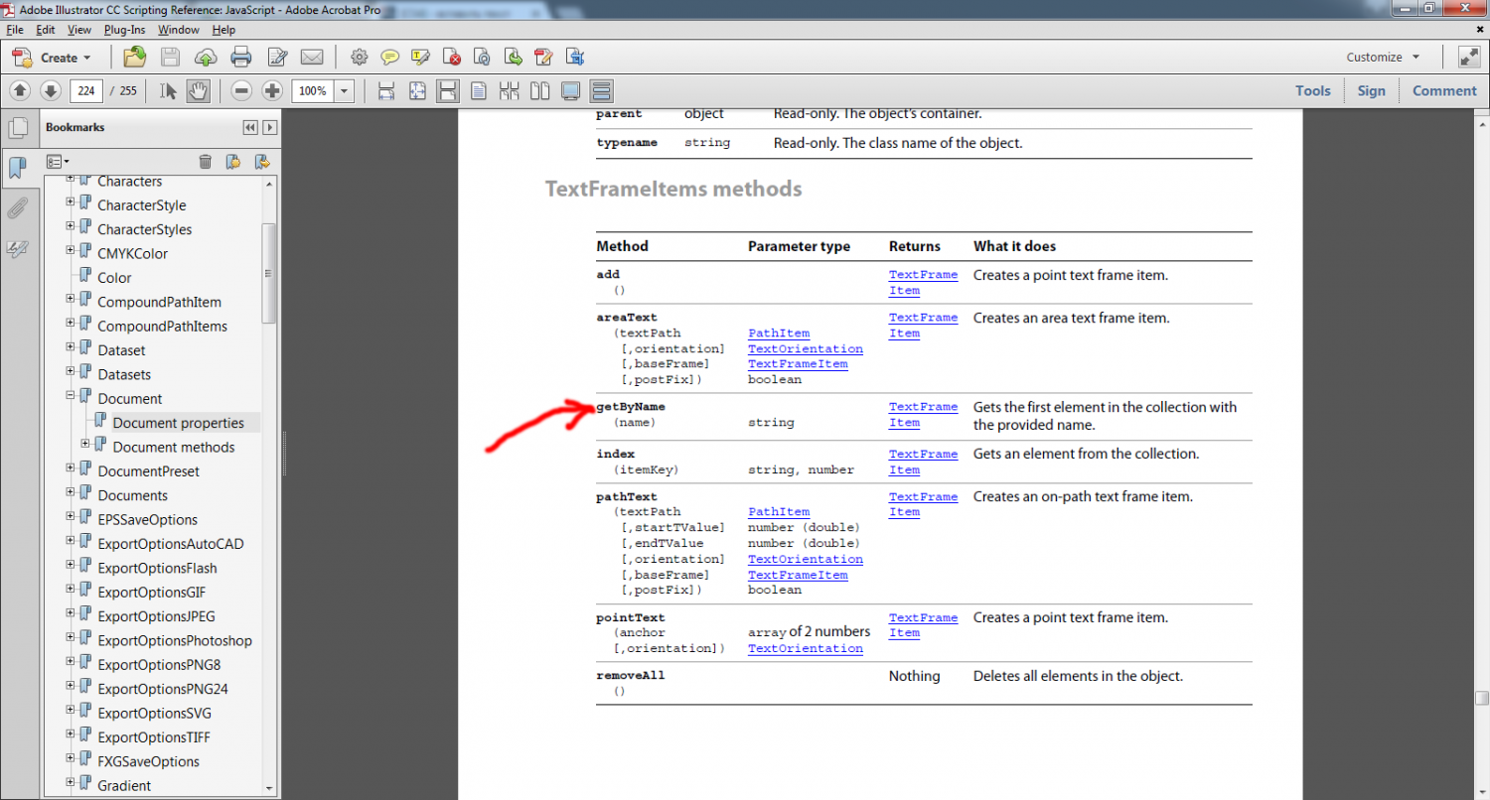
Task: Click the Edit Text pencil-and-page icon
Action: pos(277,57)
